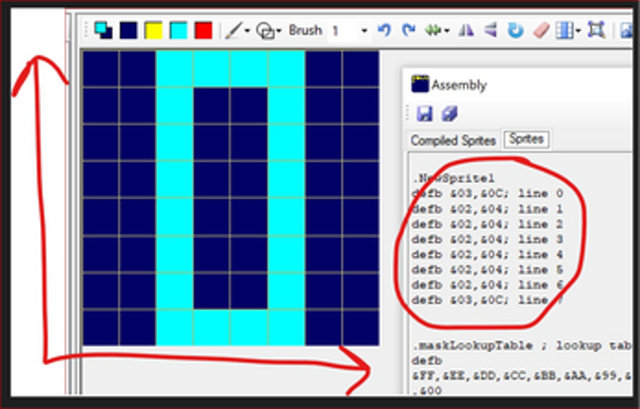The image size is (640, 409).
Task: Click the .NewSprite1 label line
Action: pos(453,178)
